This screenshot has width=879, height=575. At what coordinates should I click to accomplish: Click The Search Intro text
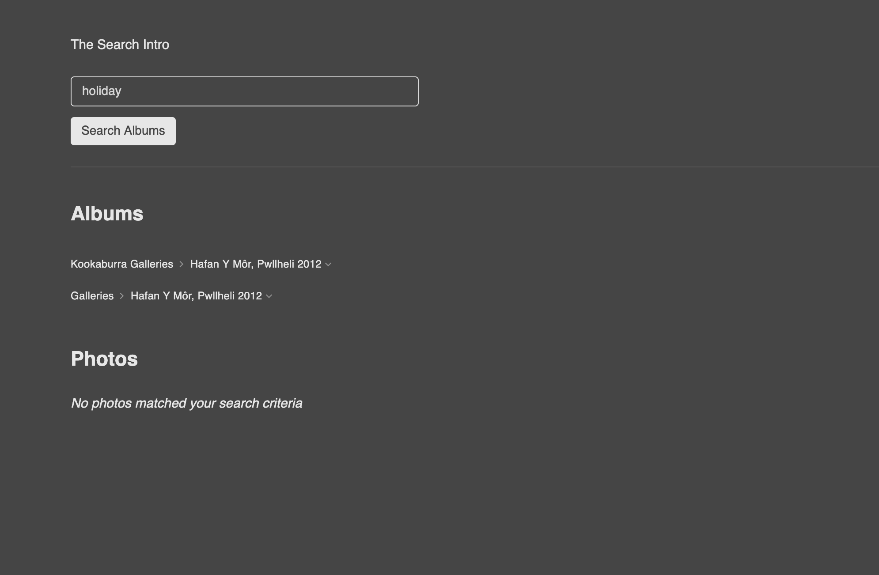point(120,45)
